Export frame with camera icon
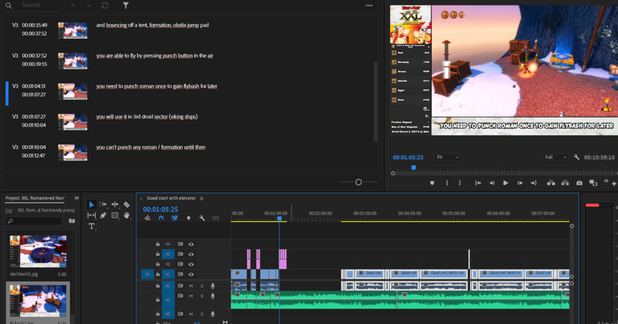 tap(579, 183)
